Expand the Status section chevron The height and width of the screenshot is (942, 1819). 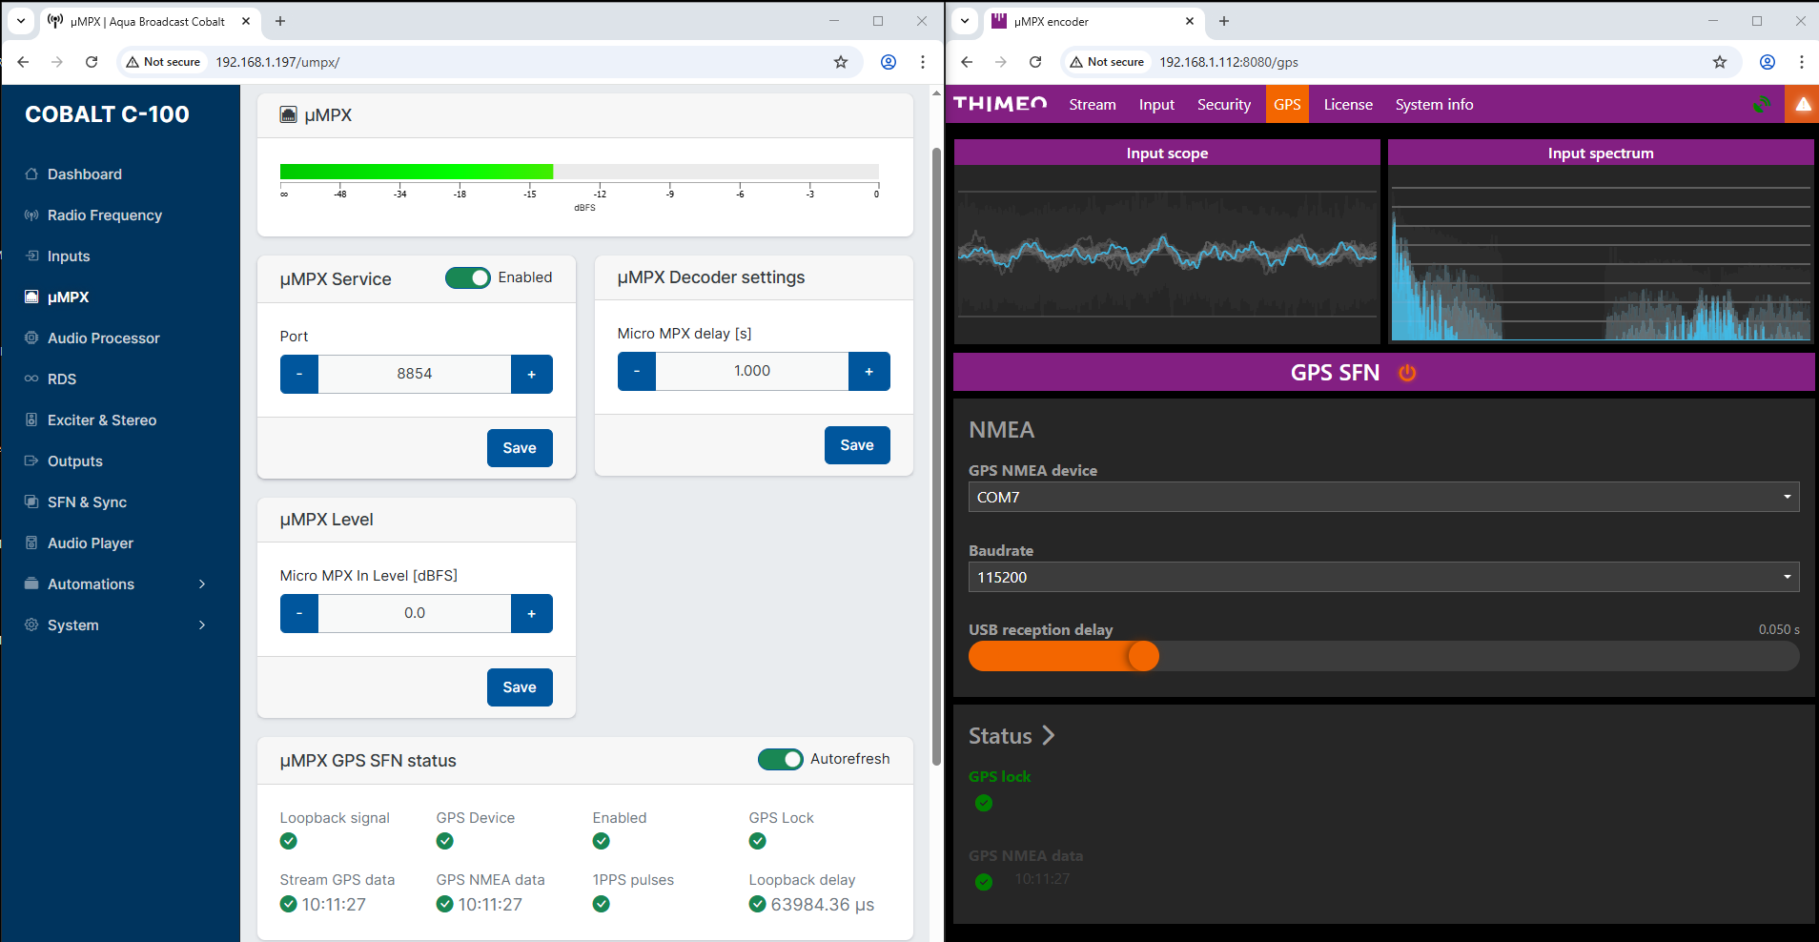[1048, 735]
